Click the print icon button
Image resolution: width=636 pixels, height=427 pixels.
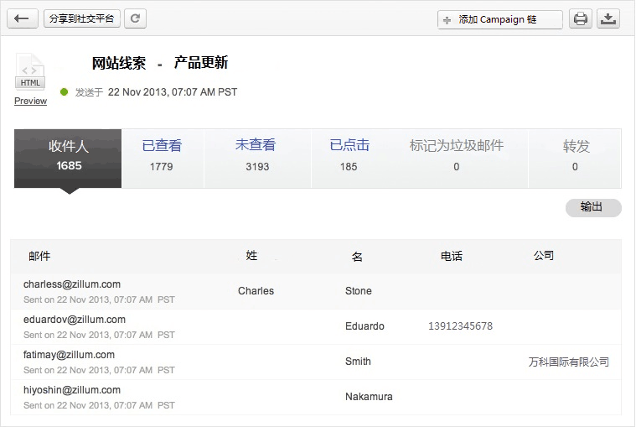click(x=580, y=18)
